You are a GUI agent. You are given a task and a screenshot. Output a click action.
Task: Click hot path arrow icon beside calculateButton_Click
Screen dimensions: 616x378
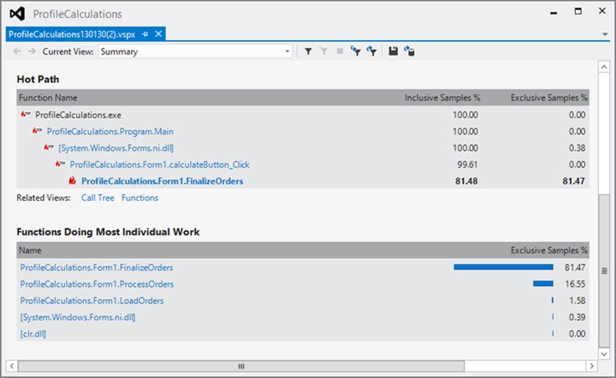pos(60,163)
